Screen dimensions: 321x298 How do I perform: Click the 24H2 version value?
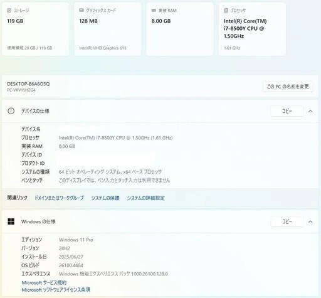[x=65, y=248]
